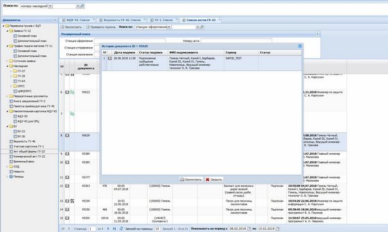Go to the first page of records
Viewport: 388px width, 232px height.
(63, 229)
